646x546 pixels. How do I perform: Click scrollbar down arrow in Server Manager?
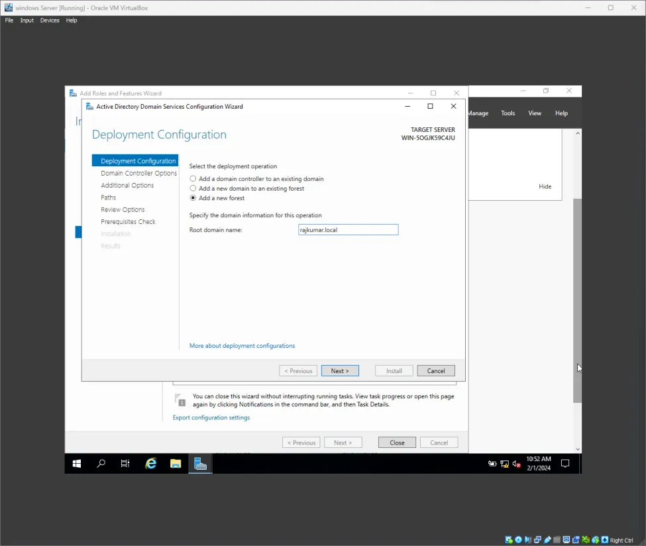pyautogui.click(x=578, y=449)
